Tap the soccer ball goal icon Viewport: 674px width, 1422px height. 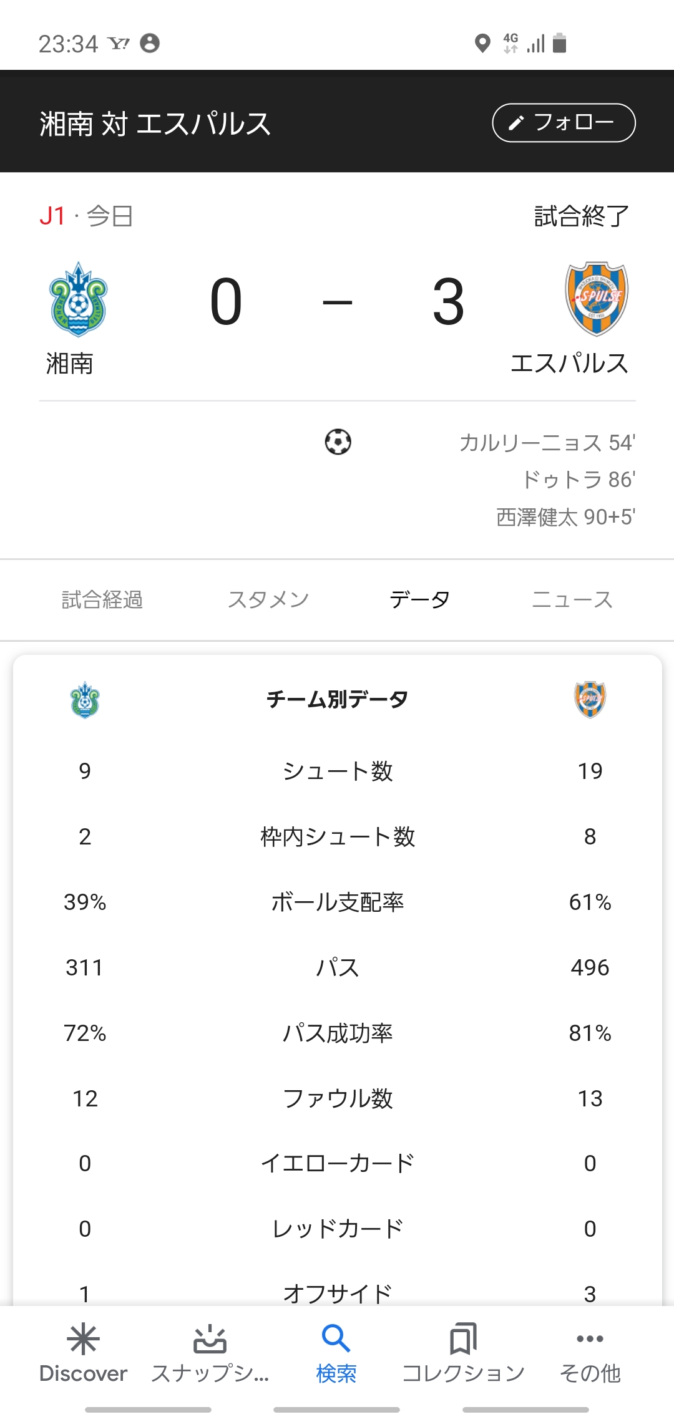338,442
